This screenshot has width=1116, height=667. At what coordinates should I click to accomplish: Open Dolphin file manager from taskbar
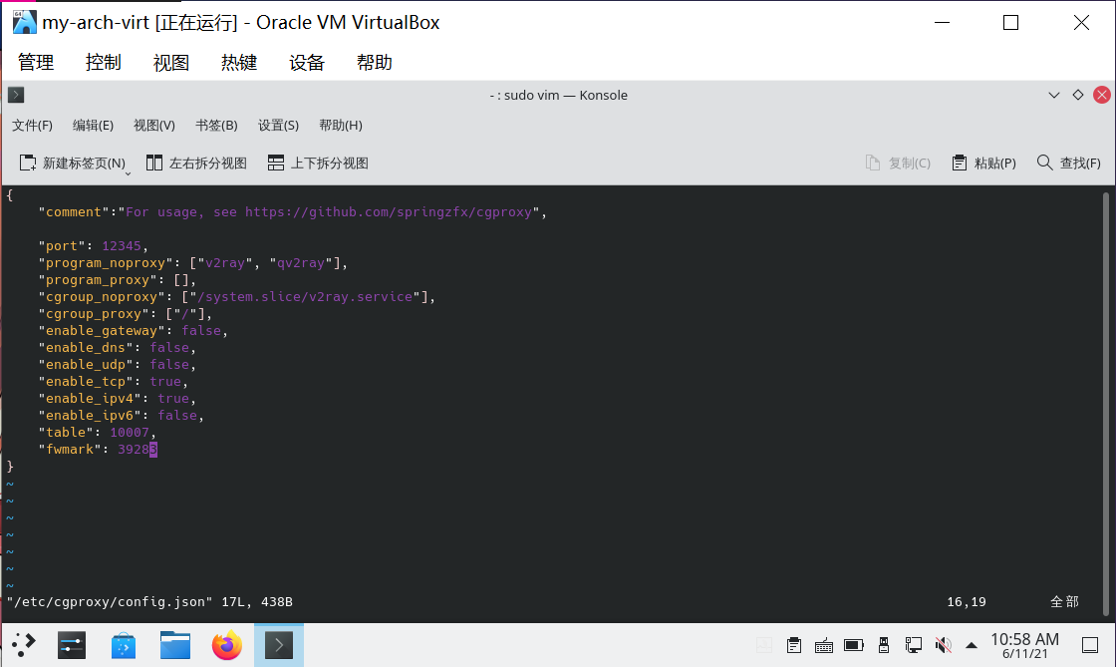[175, 645]
